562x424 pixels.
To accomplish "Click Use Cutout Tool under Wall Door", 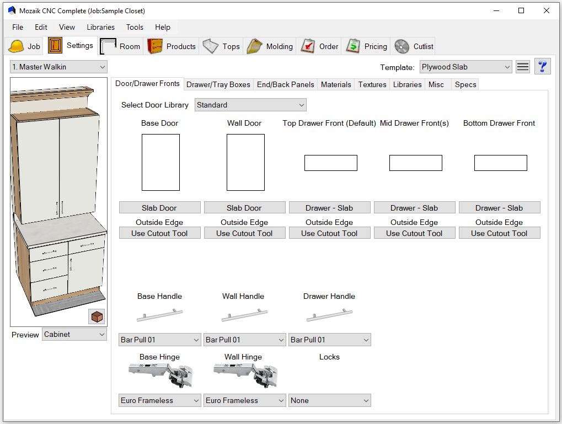I will click(244, 233).
